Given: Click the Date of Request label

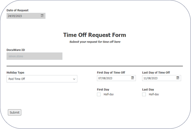Looking at the screenshot, I should [18, 10].
